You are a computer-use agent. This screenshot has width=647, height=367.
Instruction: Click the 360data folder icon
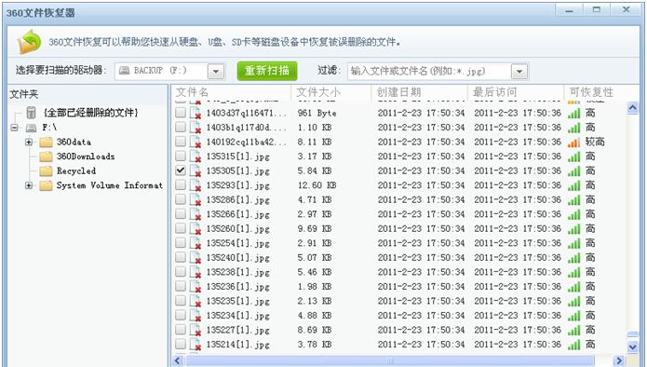(46, 142)
